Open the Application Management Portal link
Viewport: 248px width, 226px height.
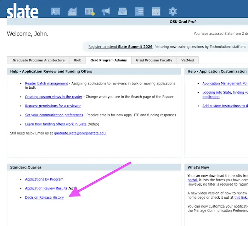click(x=225, y=83)
